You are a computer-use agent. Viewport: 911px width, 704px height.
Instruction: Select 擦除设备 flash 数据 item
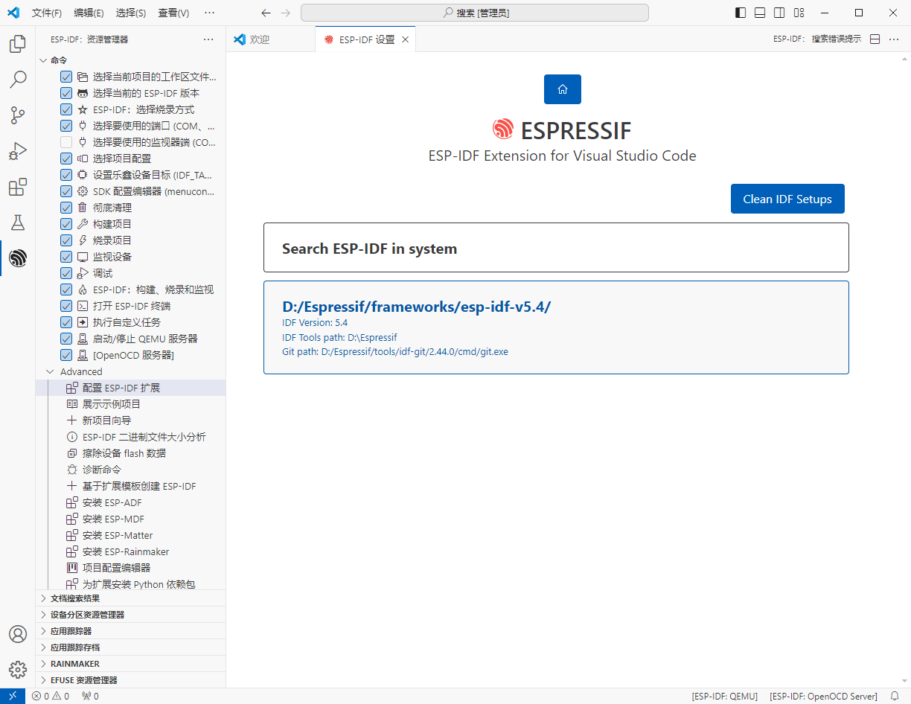[x=130, y=453]
